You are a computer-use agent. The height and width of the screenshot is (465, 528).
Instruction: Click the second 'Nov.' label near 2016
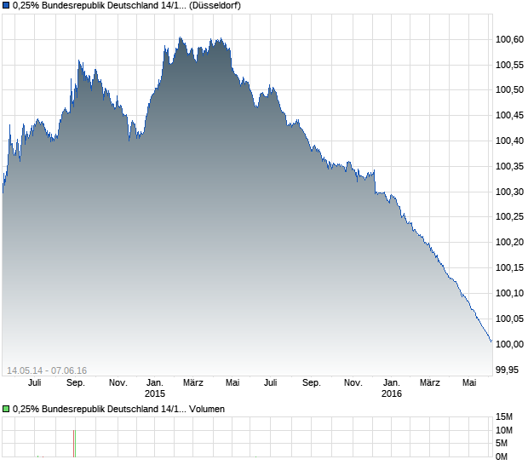pyautogui.click(x=353, y=382)
